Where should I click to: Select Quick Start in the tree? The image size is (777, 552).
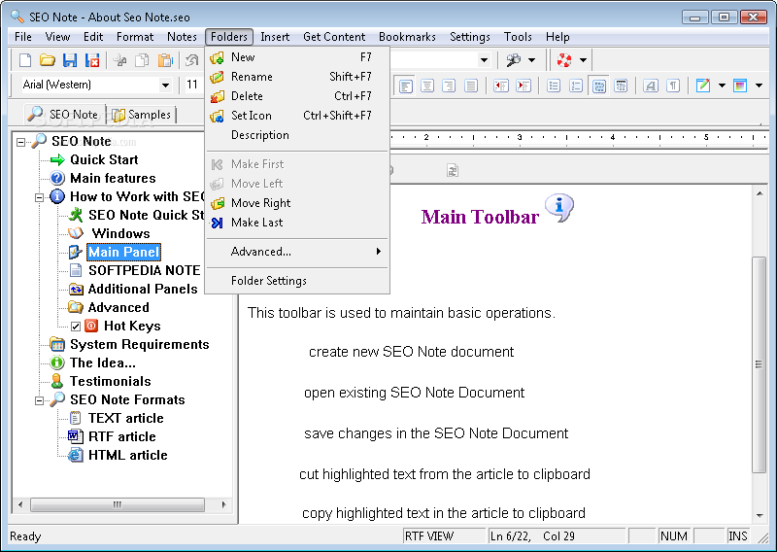104,159
